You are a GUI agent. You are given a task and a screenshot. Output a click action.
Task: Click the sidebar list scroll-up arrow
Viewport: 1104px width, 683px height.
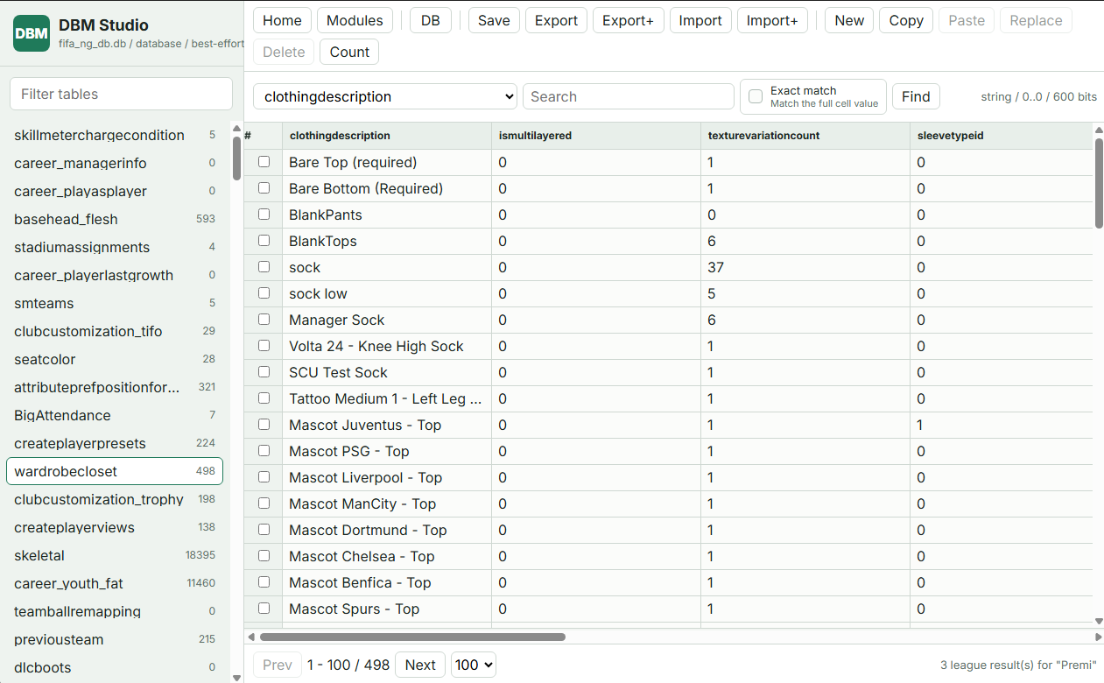(236, 130)
